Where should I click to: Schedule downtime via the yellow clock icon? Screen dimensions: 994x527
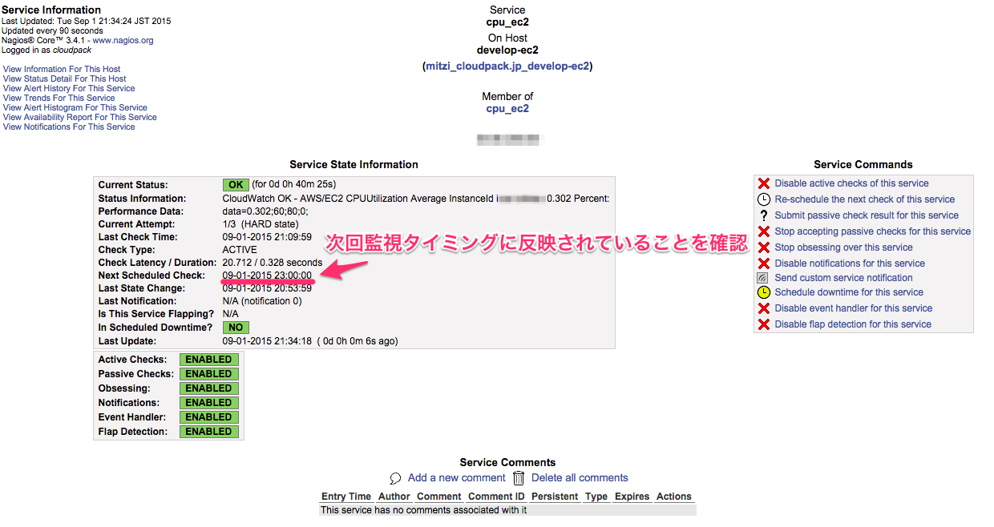(763, 292)
